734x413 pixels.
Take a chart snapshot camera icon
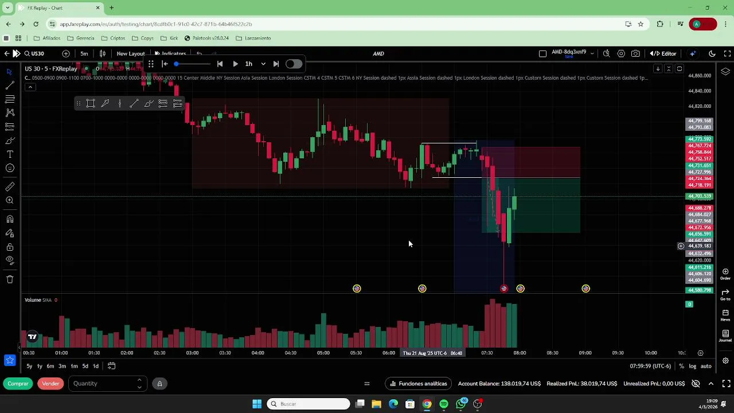point(635,53)
